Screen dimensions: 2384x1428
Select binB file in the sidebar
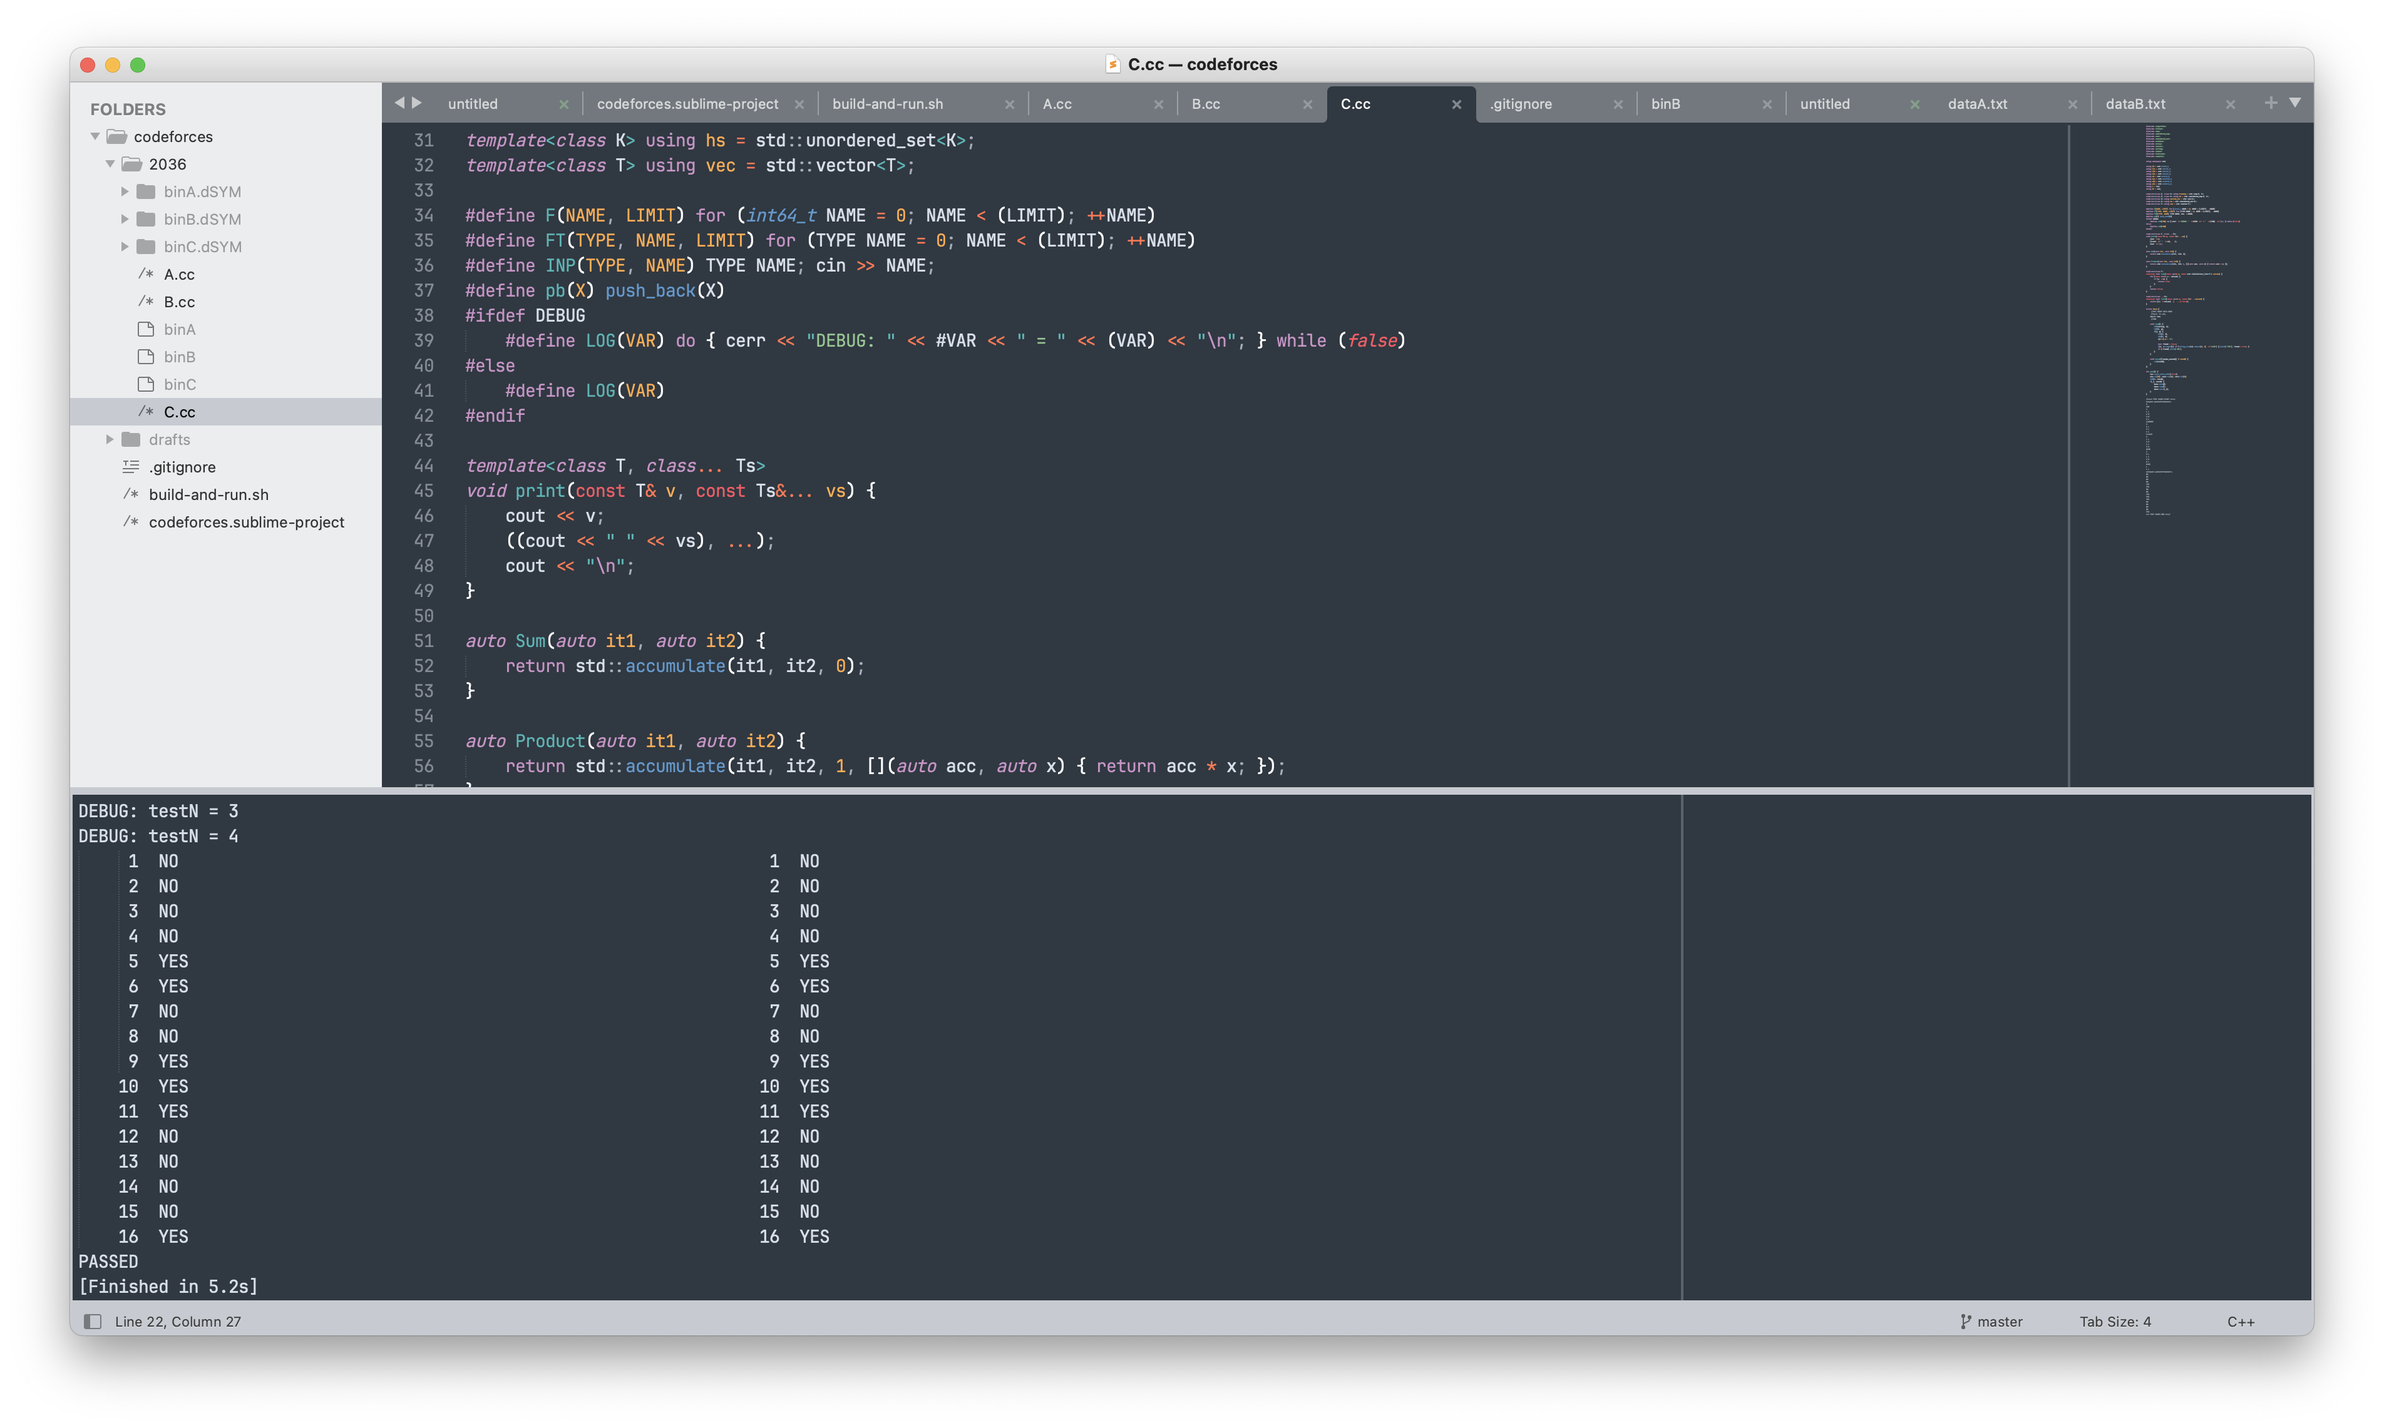[179, 357]
